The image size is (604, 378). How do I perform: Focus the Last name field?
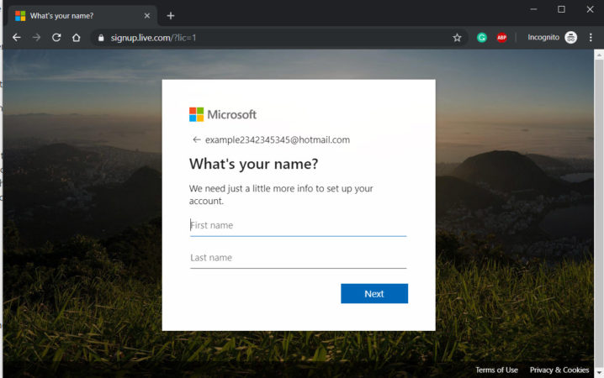click(298, 258)
